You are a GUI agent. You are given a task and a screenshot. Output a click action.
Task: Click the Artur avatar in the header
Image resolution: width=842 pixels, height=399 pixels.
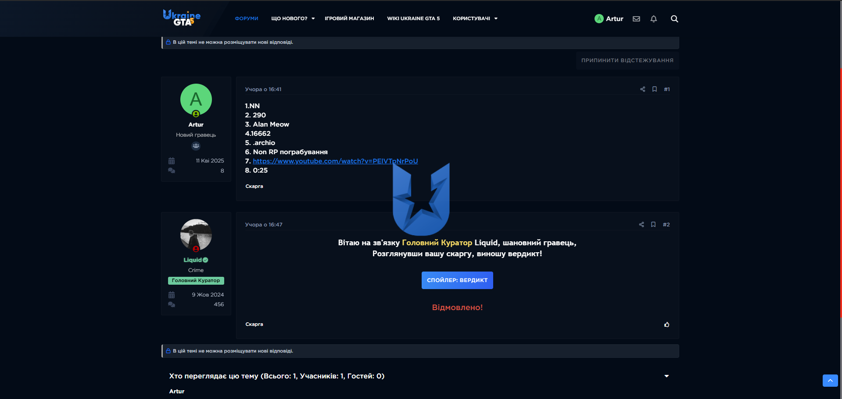599,19
